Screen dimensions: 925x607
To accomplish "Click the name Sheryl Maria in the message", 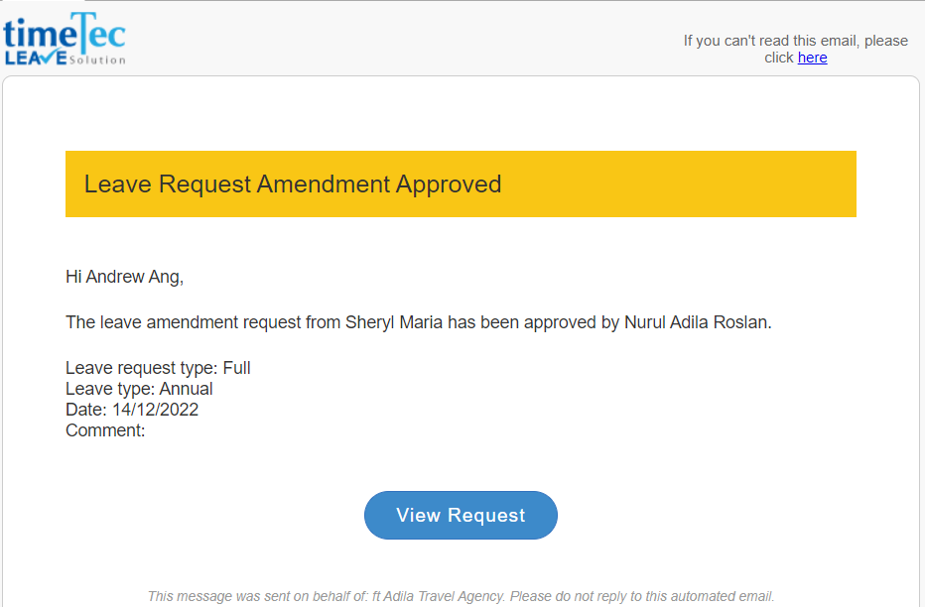I will click(x=393, y=322).
